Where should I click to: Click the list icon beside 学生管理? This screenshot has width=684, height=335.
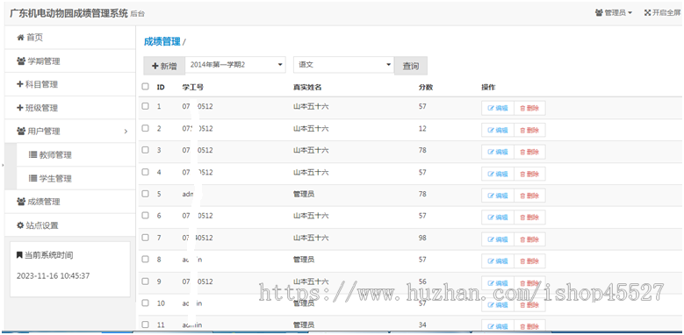pos(32,178)
